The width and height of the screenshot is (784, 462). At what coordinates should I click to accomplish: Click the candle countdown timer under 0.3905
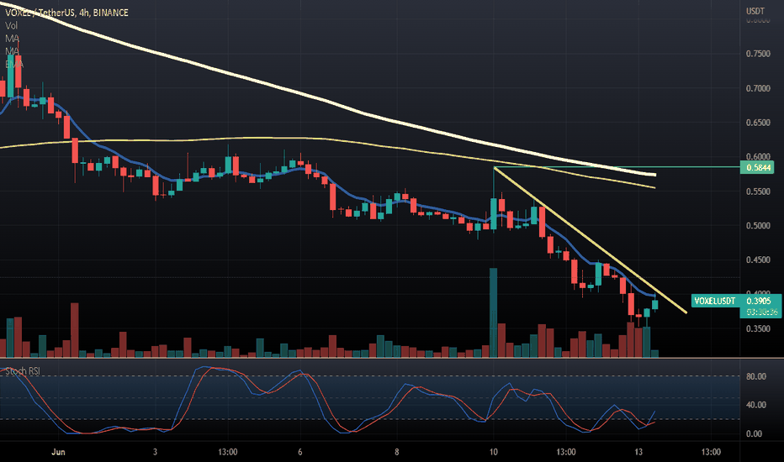(x=760, y=312)
